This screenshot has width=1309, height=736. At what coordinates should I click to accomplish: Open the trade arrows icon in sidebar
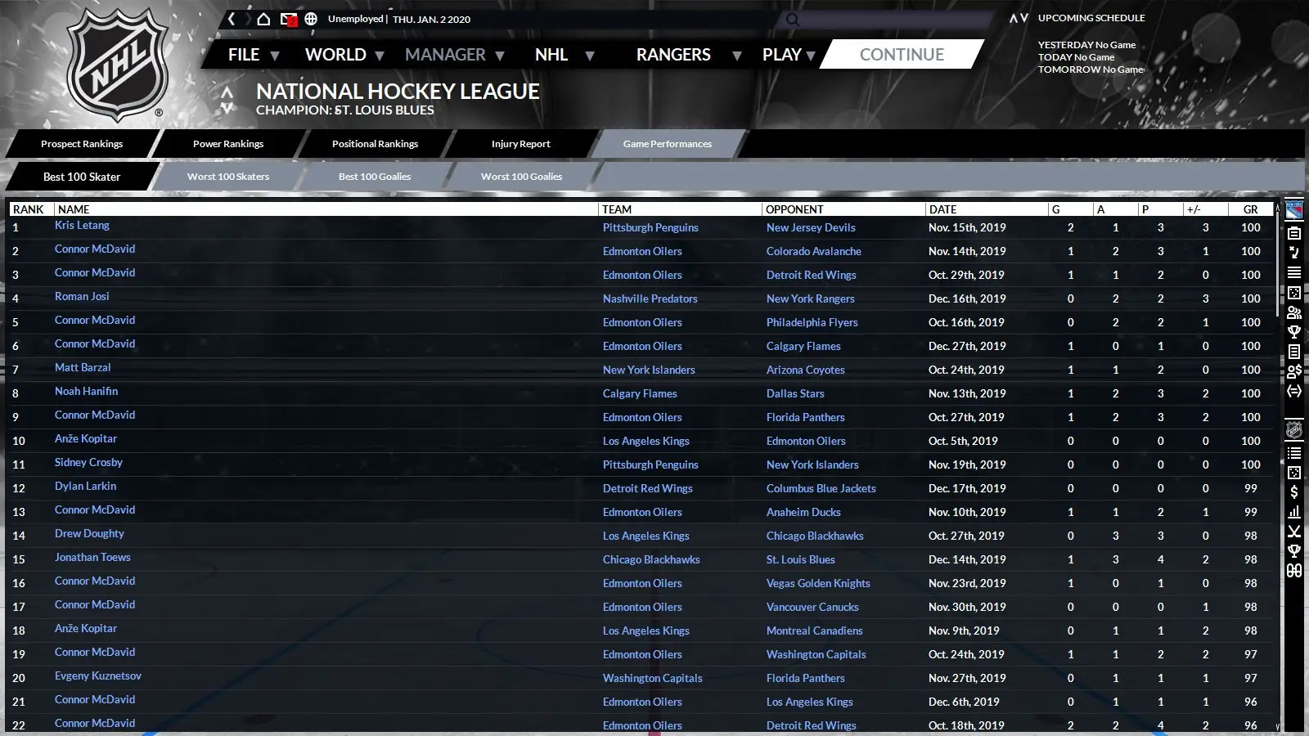(1294, 391)
